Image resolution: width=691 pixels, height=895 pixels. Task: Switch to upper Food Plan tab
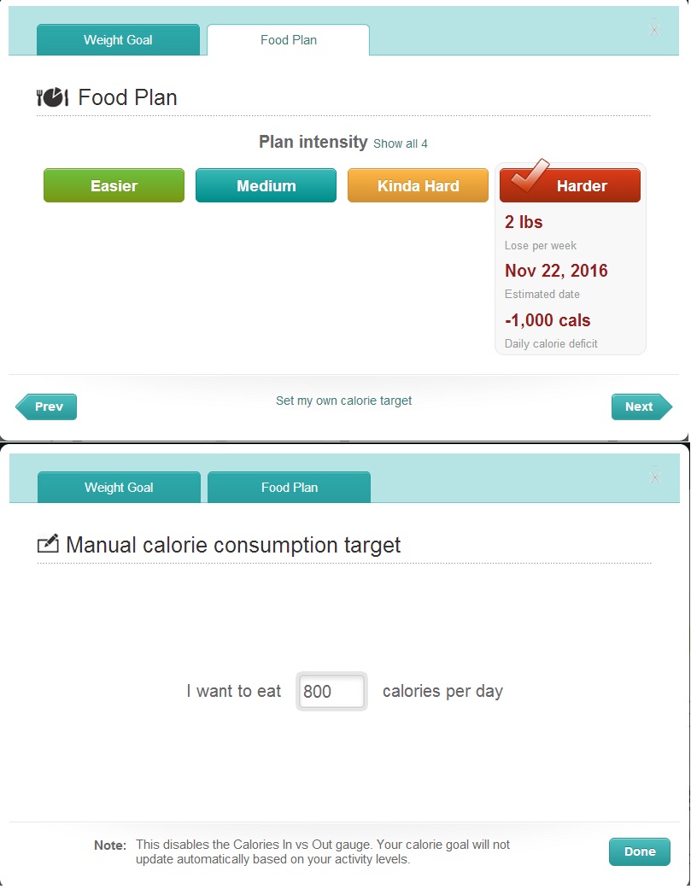coord(289,40)
